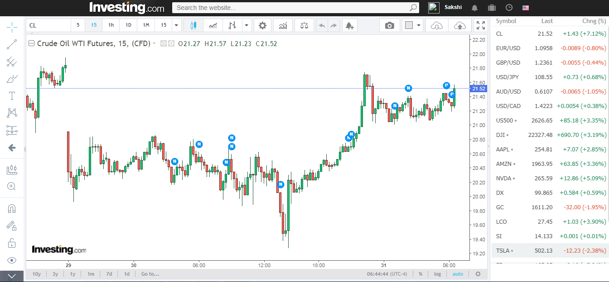
Task: Create a new price alert
Action: coord(349,25)
